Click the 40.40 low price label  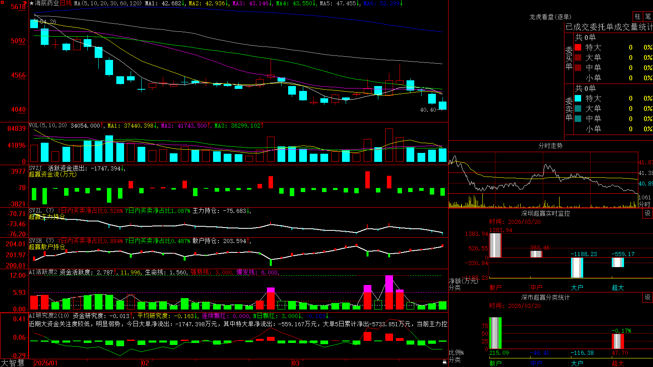tap(428, 110)
